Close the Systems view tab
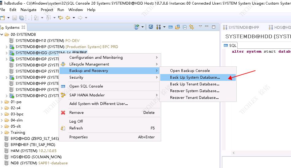 pyautogui.click(x=23, y=27)
